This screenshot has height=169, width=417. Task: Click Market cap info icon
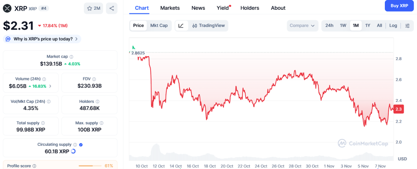71,57
